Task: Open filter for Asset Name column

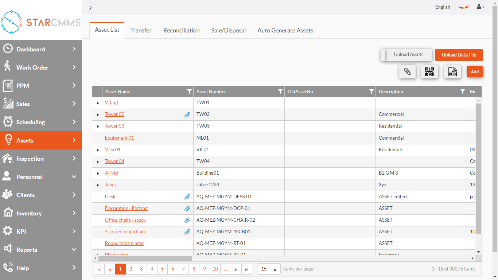Action: [189, 92]
